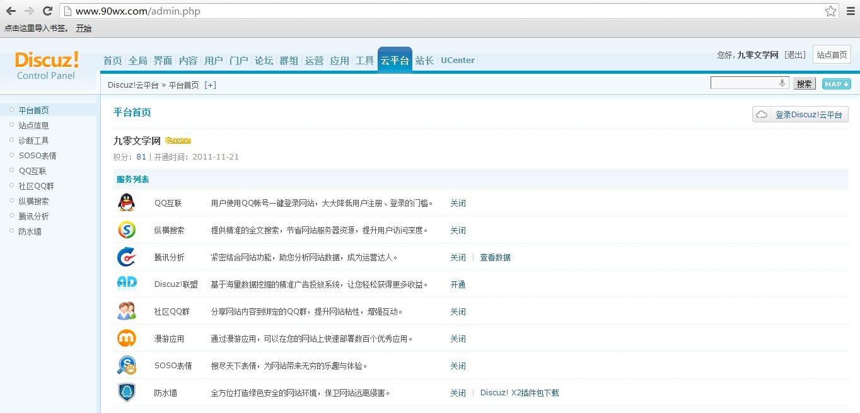The image size is (860, 413).
Task: Click the Discuz! Control Panel logo
Action: [47, 66]
